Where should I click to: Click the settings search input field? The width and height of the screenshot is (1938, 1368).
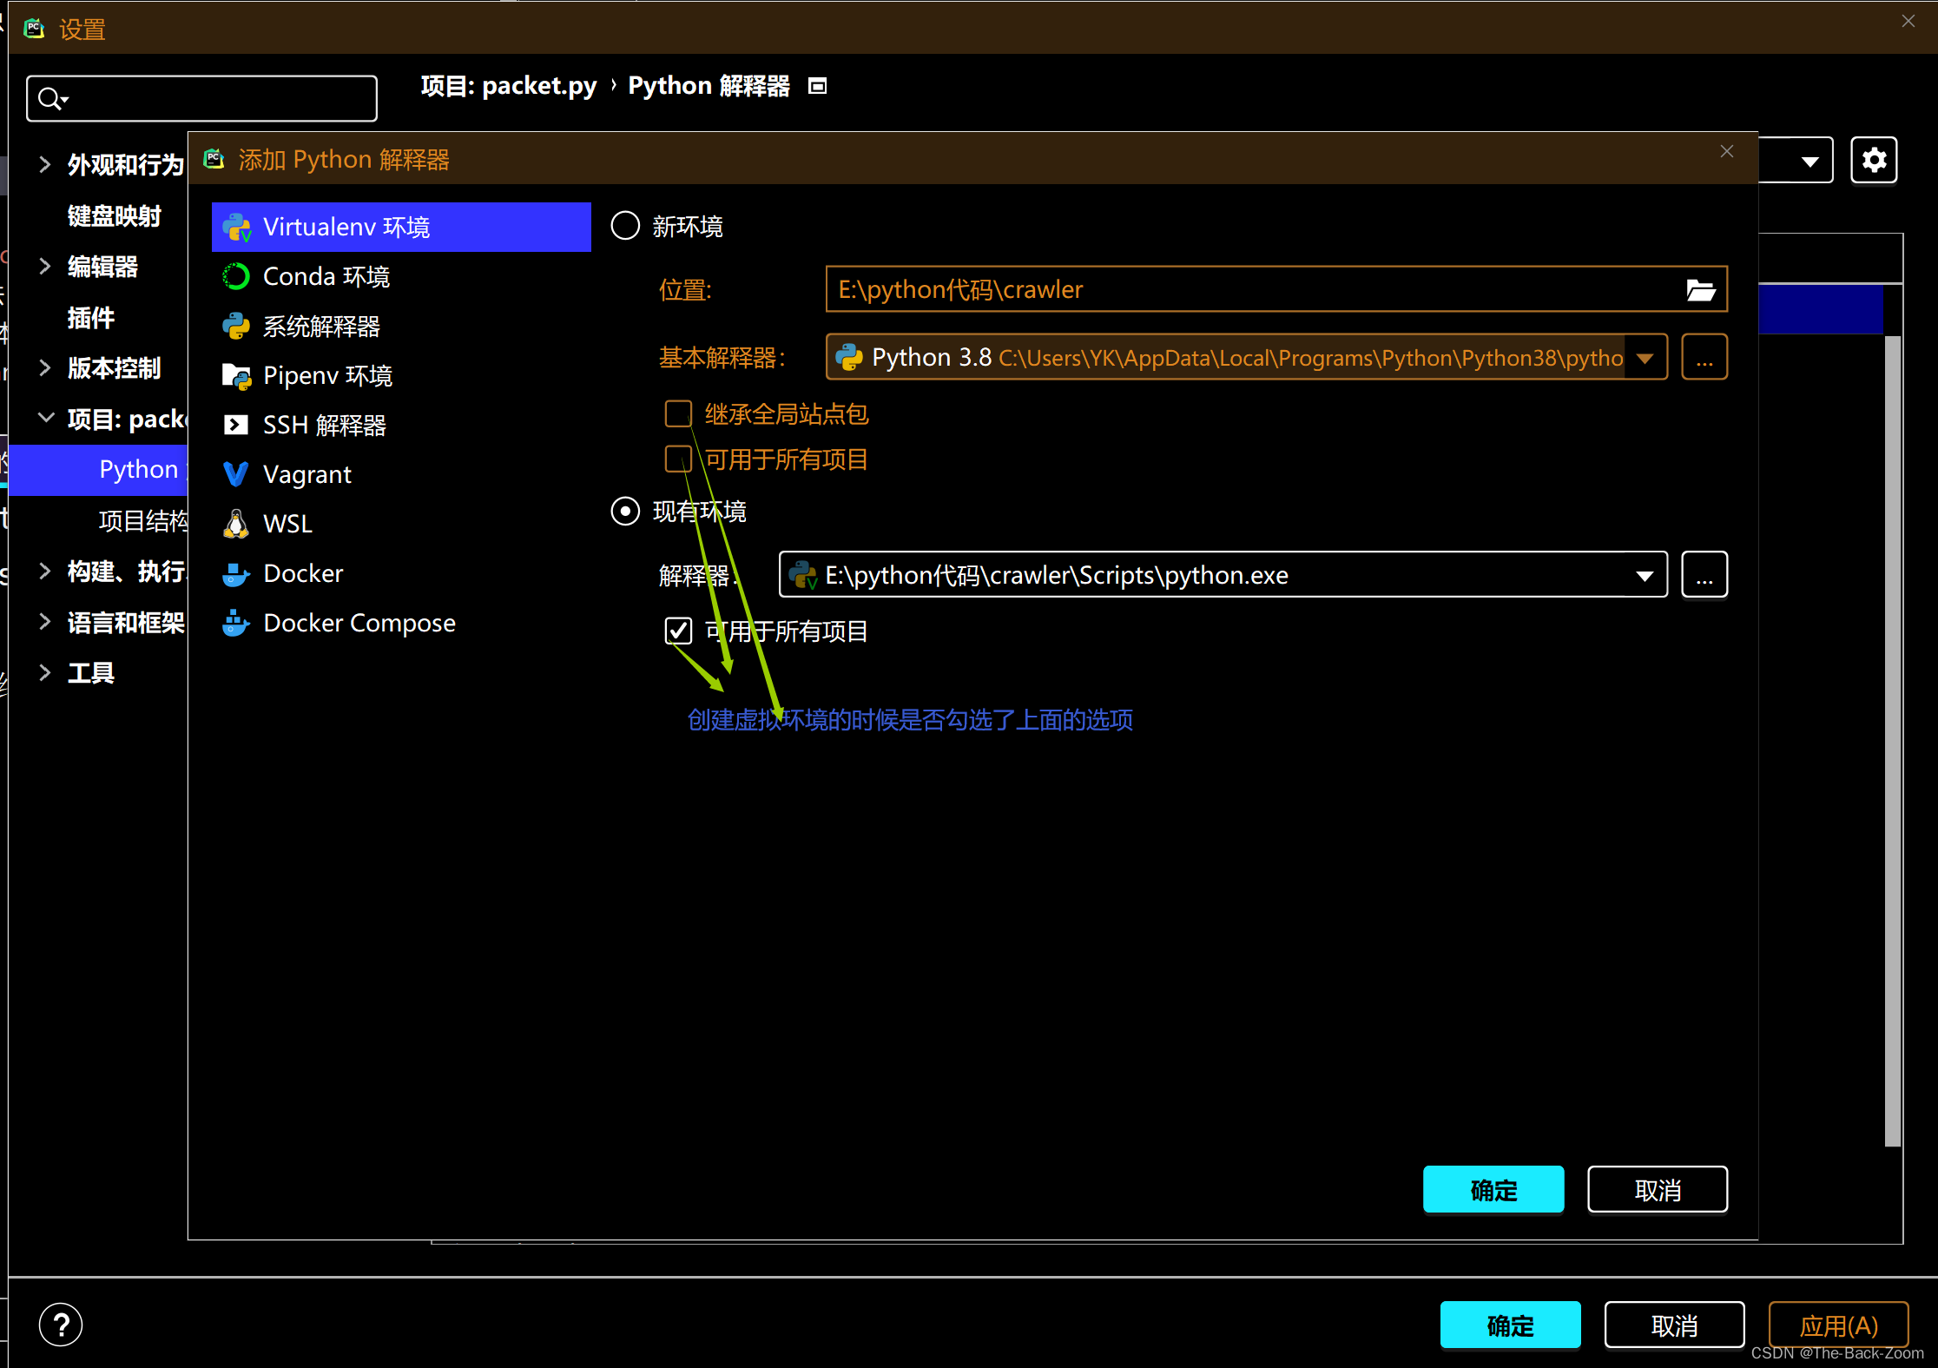pyautogui.click(x=201, y=99)
